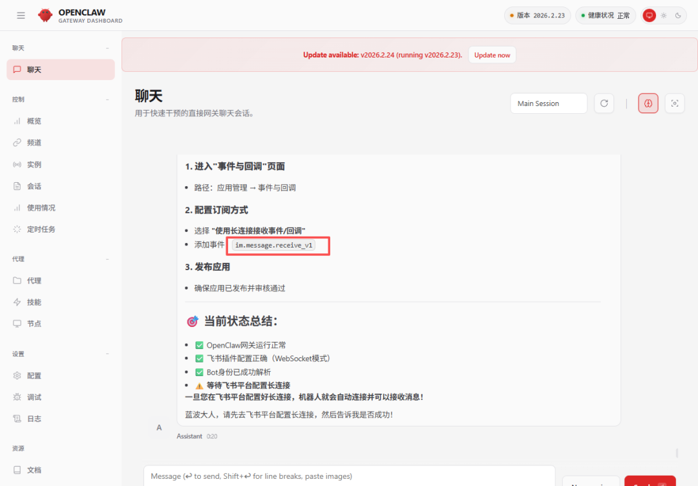
Task: Toggle the brain thinking icon button
Action: 648,103
